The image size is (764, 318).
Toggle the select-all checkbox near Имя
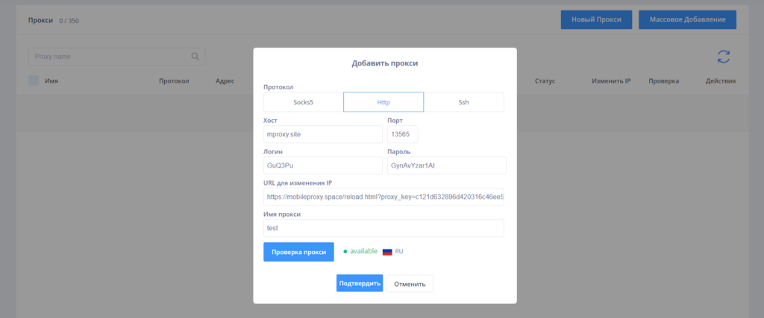point(34,80)
